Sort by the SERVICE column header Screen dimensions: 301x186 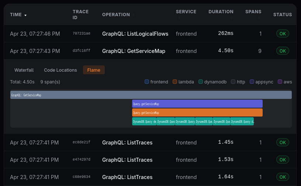[x=186, y=12]
